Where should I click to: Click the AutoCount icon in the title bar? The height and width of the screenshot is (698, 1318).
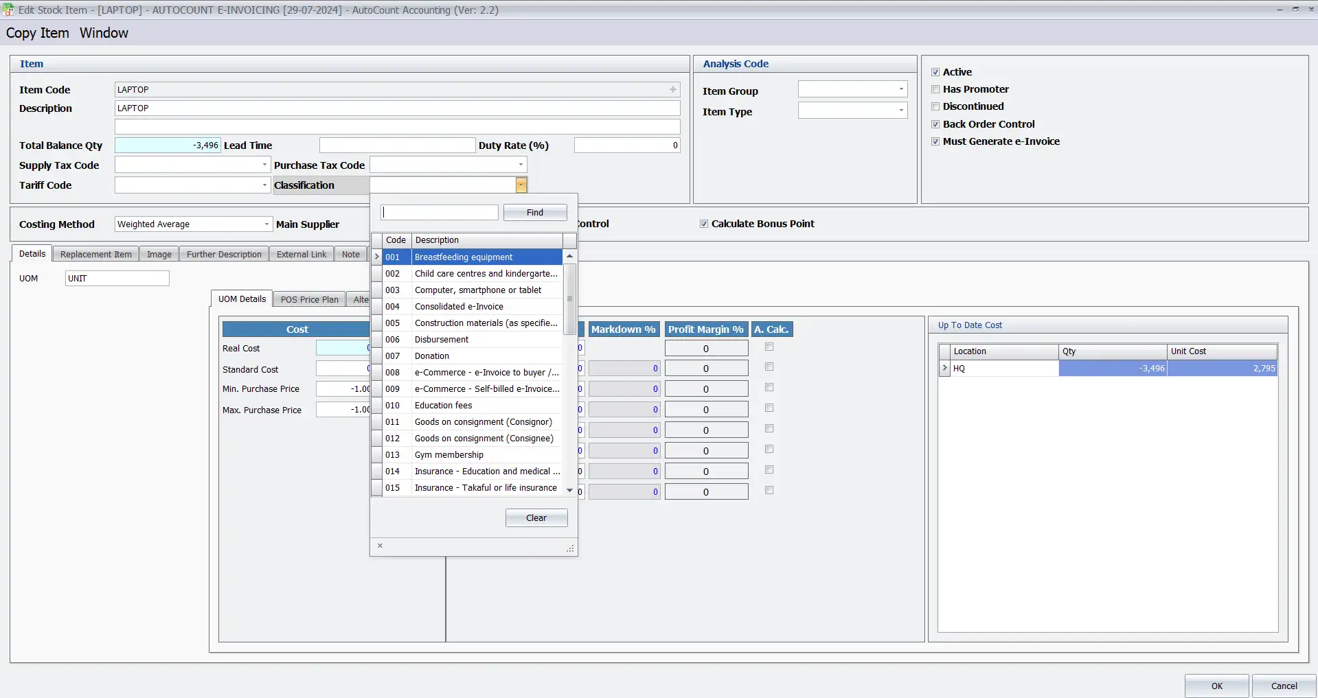point(8,10)
